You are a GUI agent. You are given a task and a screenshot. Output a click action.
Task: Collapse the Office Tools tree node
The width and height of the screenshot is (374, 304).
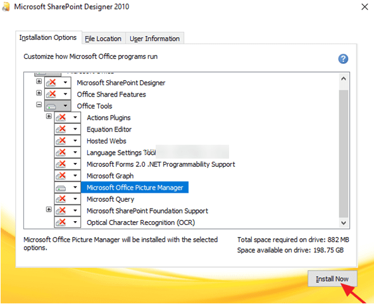[39, 104]
